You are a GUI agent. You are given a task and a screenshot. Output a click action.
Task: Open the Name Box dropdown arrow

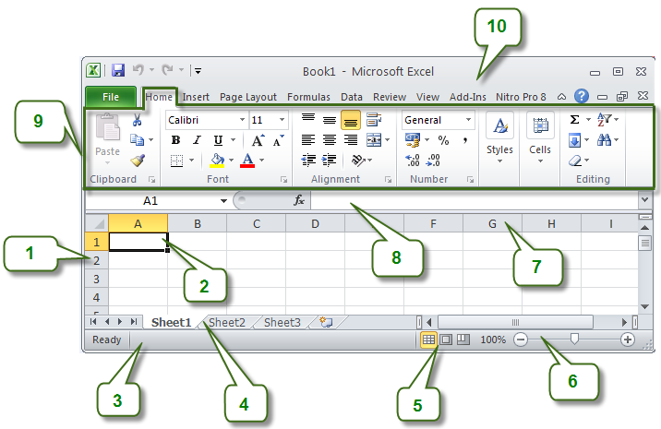click(x=223, y=200)
